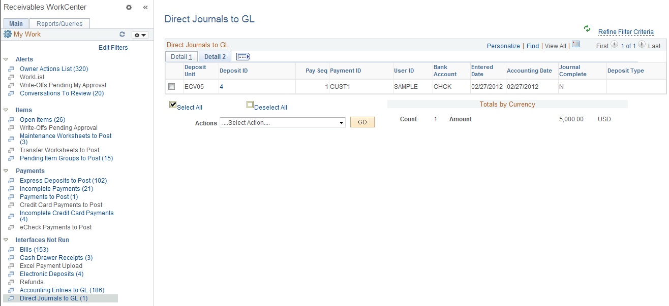Viewport: 669px width, 306px height.
Task: Check the Deselect All checkbox
Action: [x=250, y=104]
